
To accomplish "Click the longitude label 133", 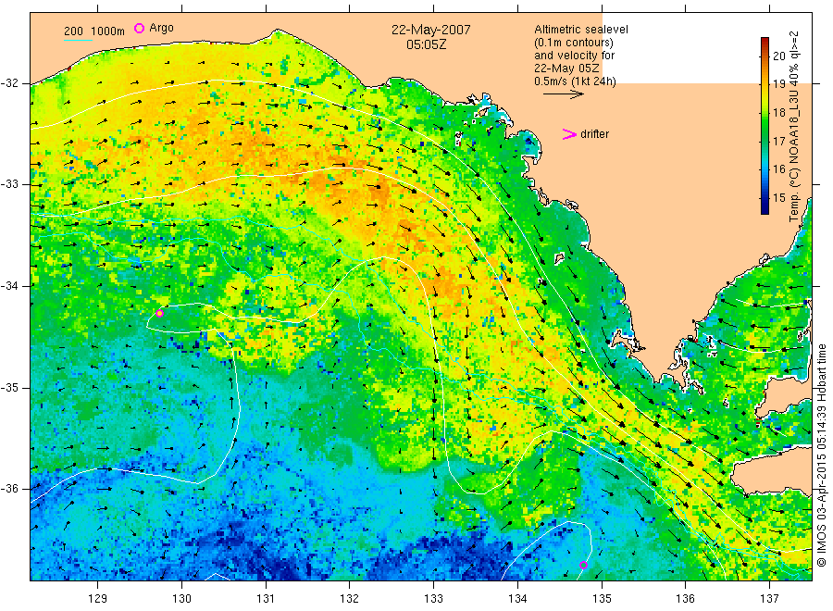I will click(433, 599).
